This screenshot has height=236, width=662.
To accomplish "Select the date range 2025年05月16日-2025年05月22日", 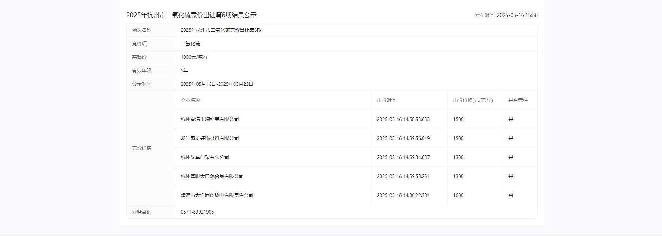I will tap(217, 84).
